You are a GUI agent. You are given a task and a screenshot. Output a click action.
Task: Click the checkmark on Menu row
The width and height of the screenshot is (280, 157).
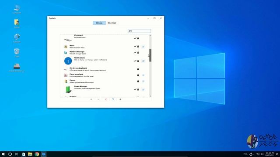pyautogui.click(x=135, y=47)
